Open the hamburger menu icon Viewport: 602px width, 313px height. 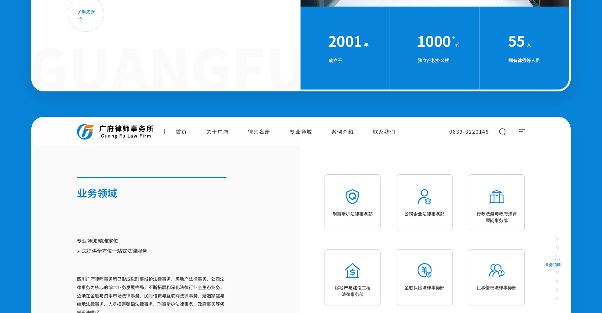521,132
